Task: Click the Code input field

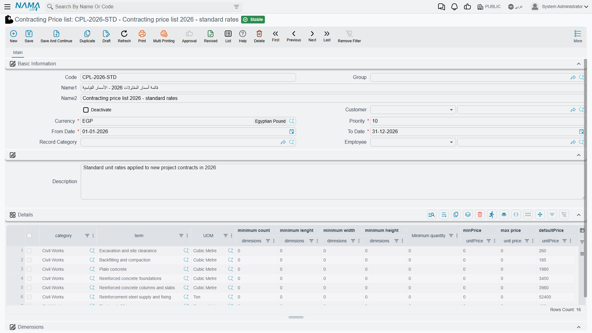Action: [x=188, y=77]
